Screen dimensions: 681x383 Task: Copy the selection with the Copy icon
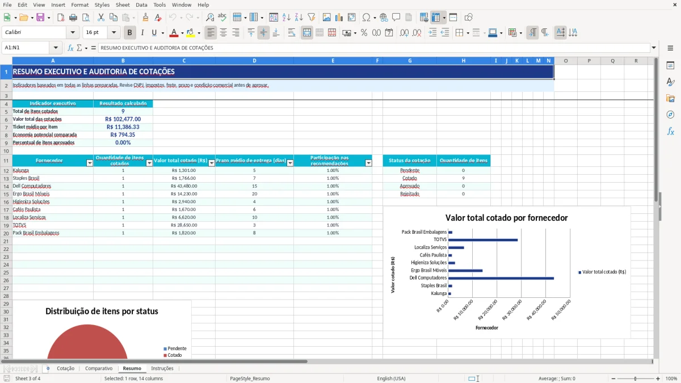click(113, 18)
